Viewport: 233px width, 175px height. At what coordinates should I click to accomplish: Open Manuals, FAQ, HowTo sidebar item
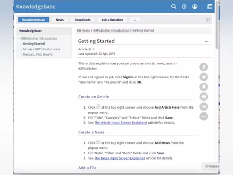[38, 54]
